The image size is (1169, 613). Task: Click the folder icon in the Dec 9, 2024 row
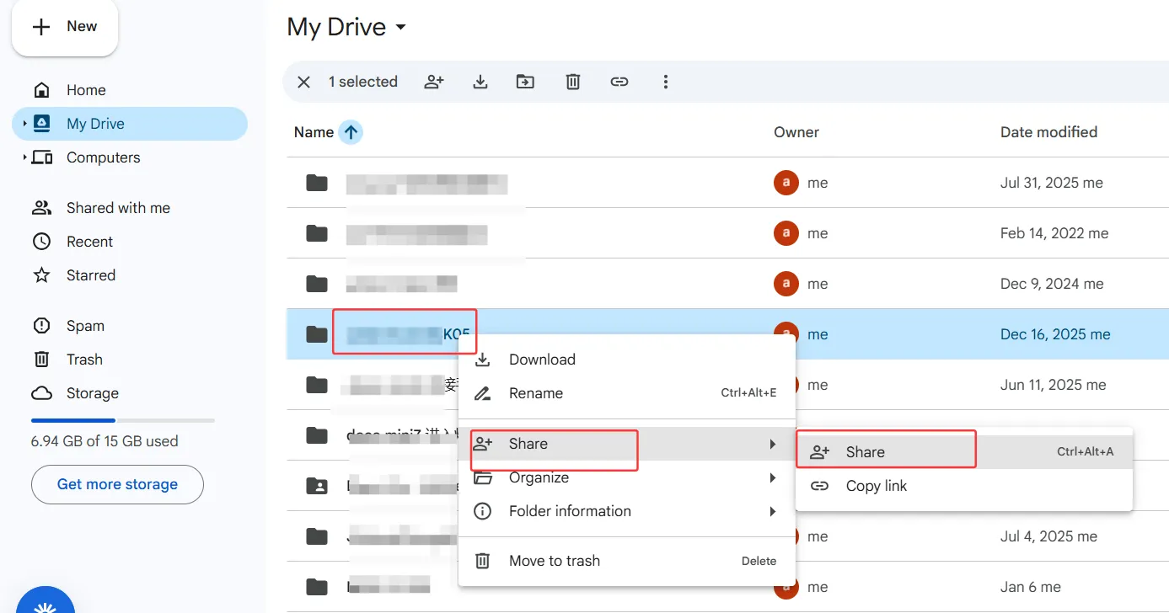pos(317,284)
